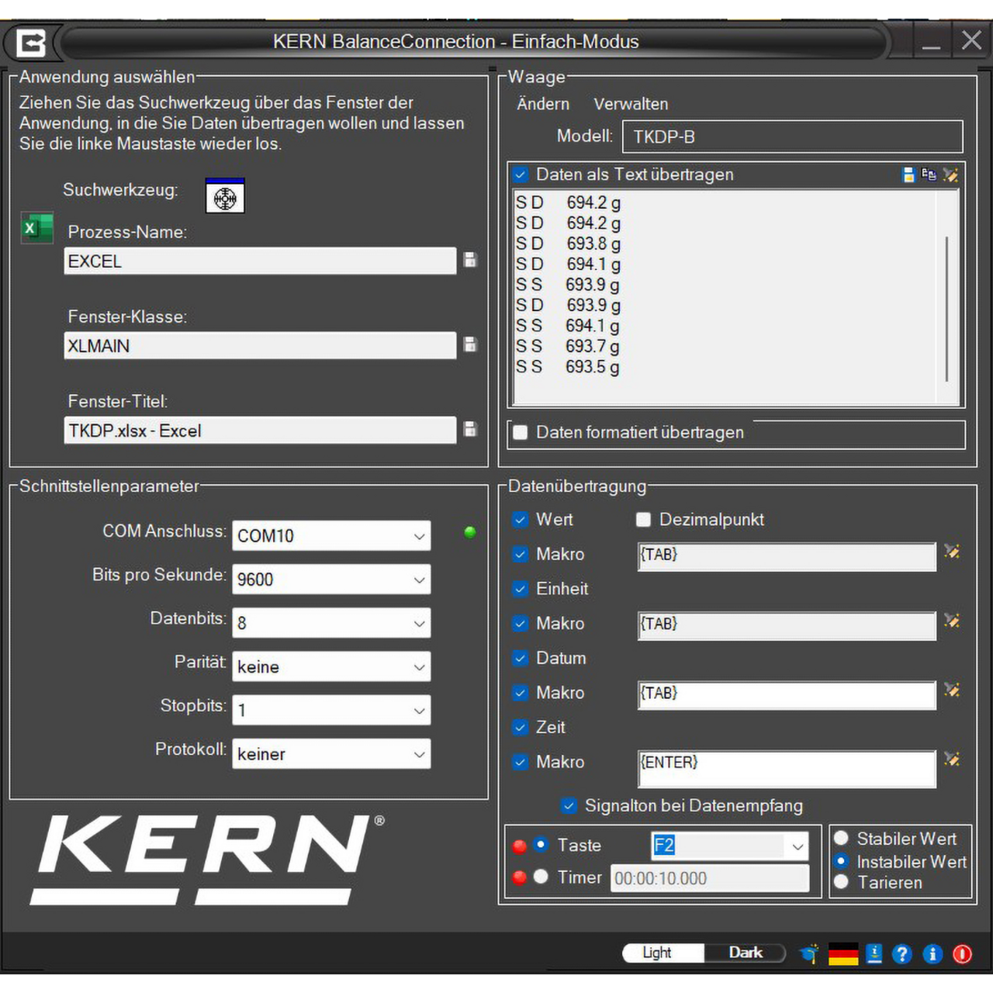Click the Ändern menu item
993x993 pixels.
coord(542,104)
